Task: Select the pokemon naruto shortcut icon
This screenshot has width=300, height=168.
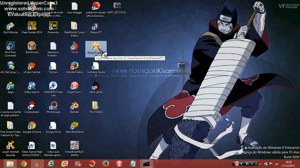Action: coord(96,9)
